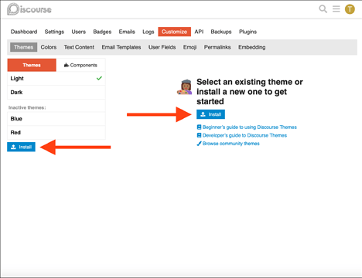The height and width of the screenshot is (278, 362).
Task: Open the API tab
Action: pos(199,32)
